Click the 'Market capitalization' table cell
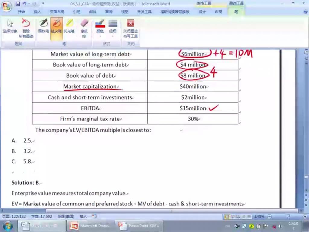This screenshot has height=232, width=309. 90,86
